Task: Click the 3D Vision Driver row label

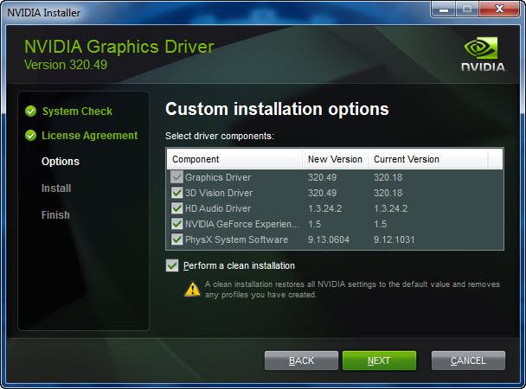Action: pyautogui.click(x=219, y=193)
